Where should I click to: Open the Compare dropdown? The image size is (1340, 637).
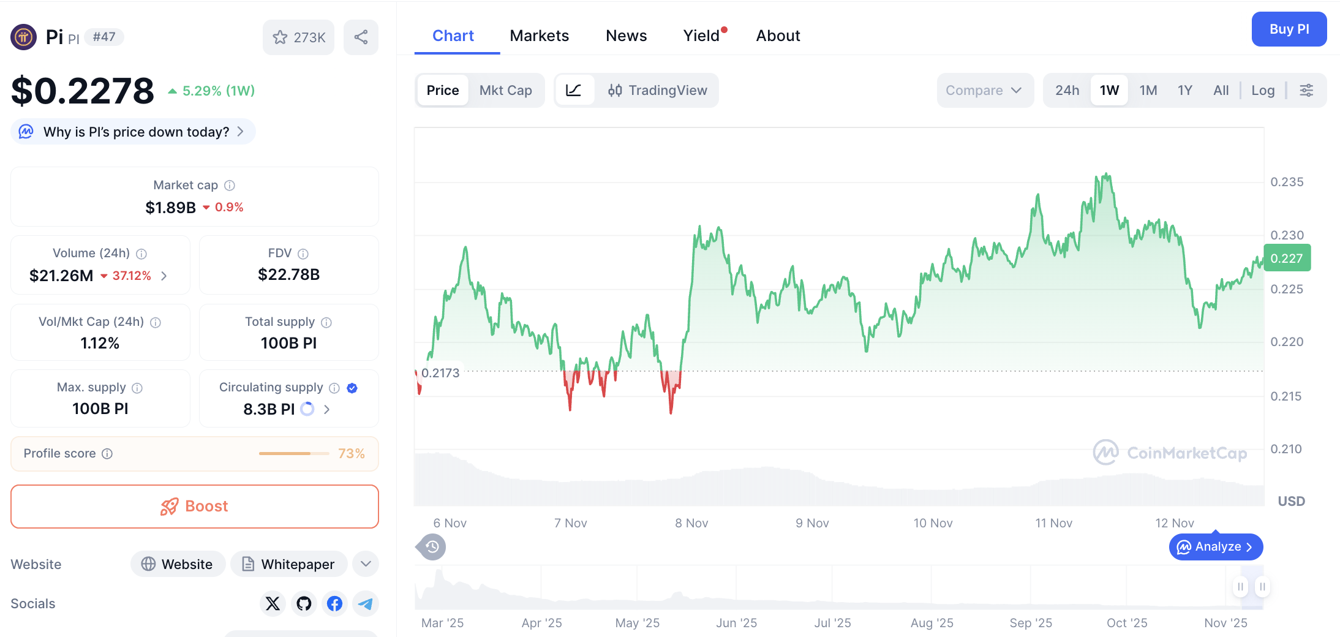984,90
